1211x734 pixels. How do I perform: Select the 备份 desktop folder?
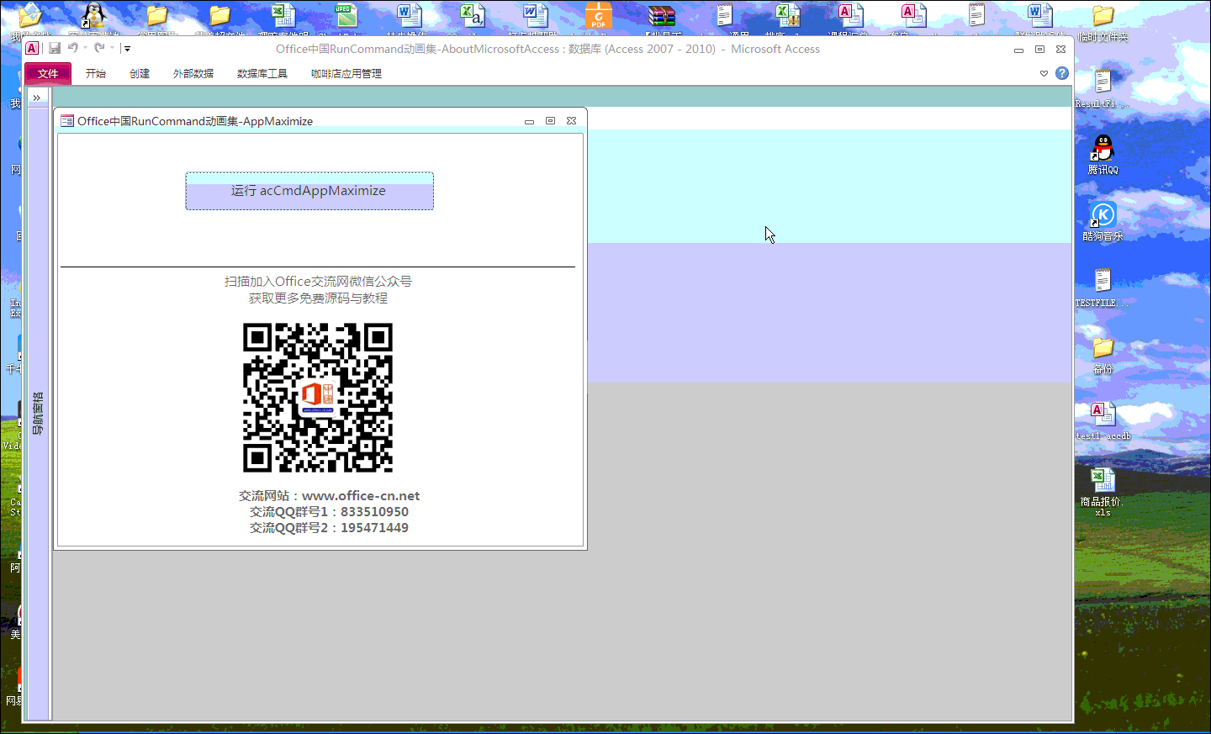[1103, 355]
